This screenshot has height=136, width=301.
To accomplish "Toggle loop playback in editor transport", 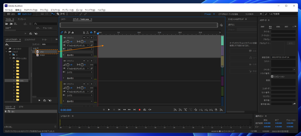I will pos(145,110).
